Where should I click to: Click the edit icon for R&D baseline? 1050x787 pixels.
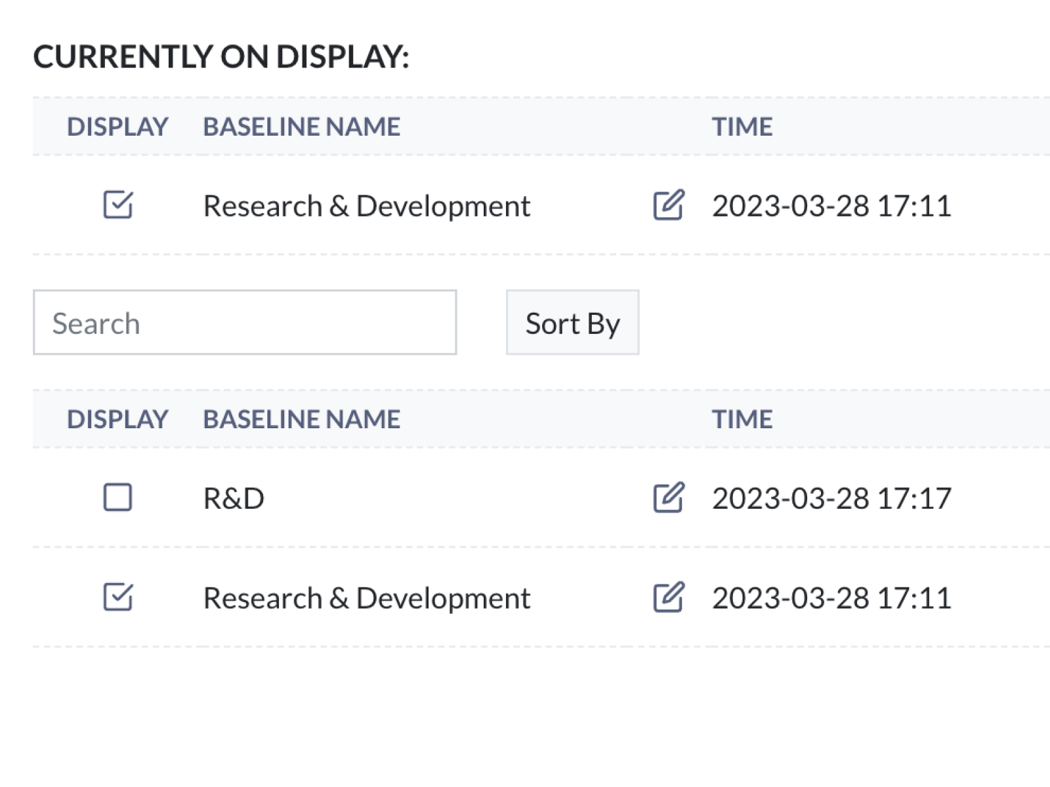(x=668, y=497)
